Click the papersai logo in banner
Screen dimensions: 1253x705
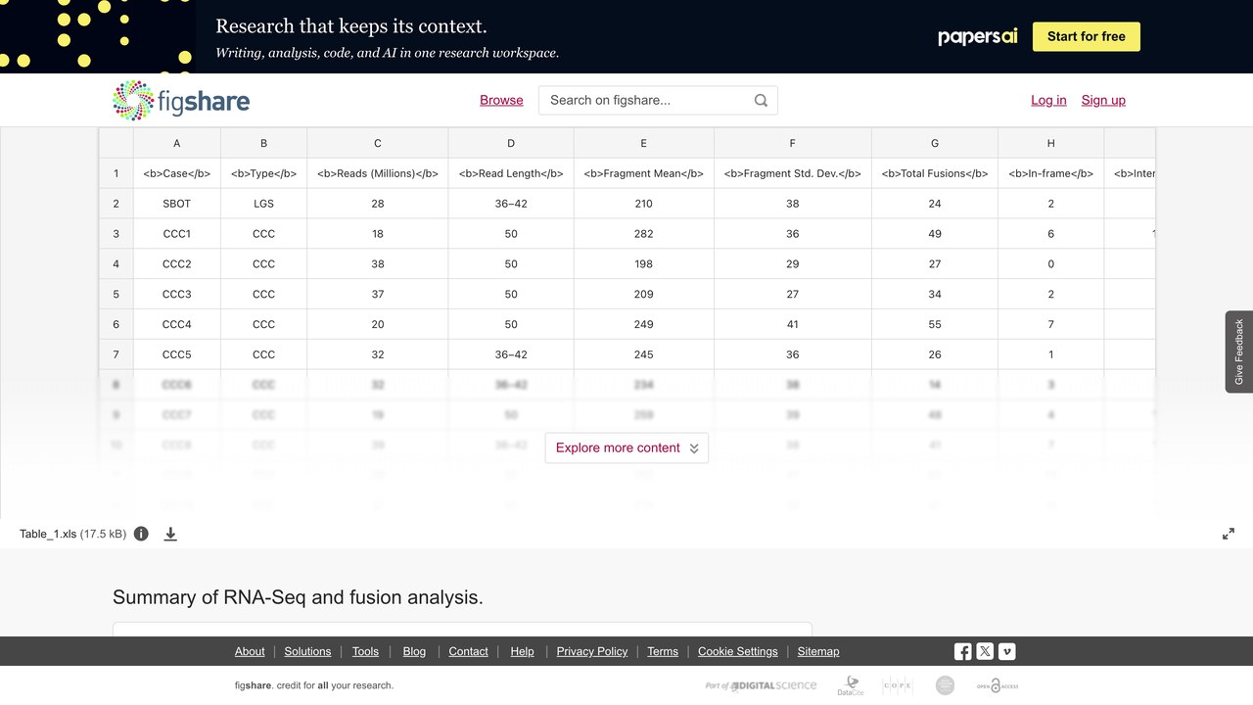tap(978, 36)
